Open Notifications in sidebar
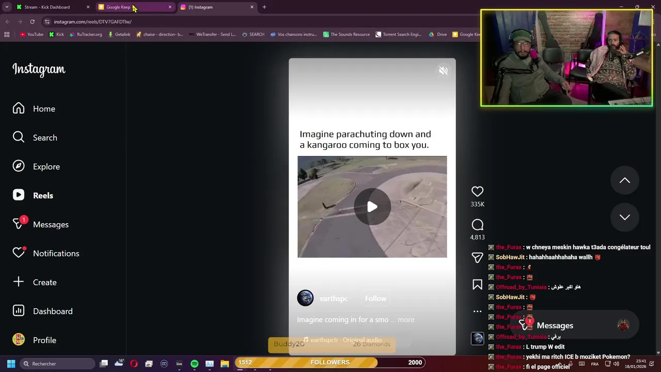 (x=46, y=253)
